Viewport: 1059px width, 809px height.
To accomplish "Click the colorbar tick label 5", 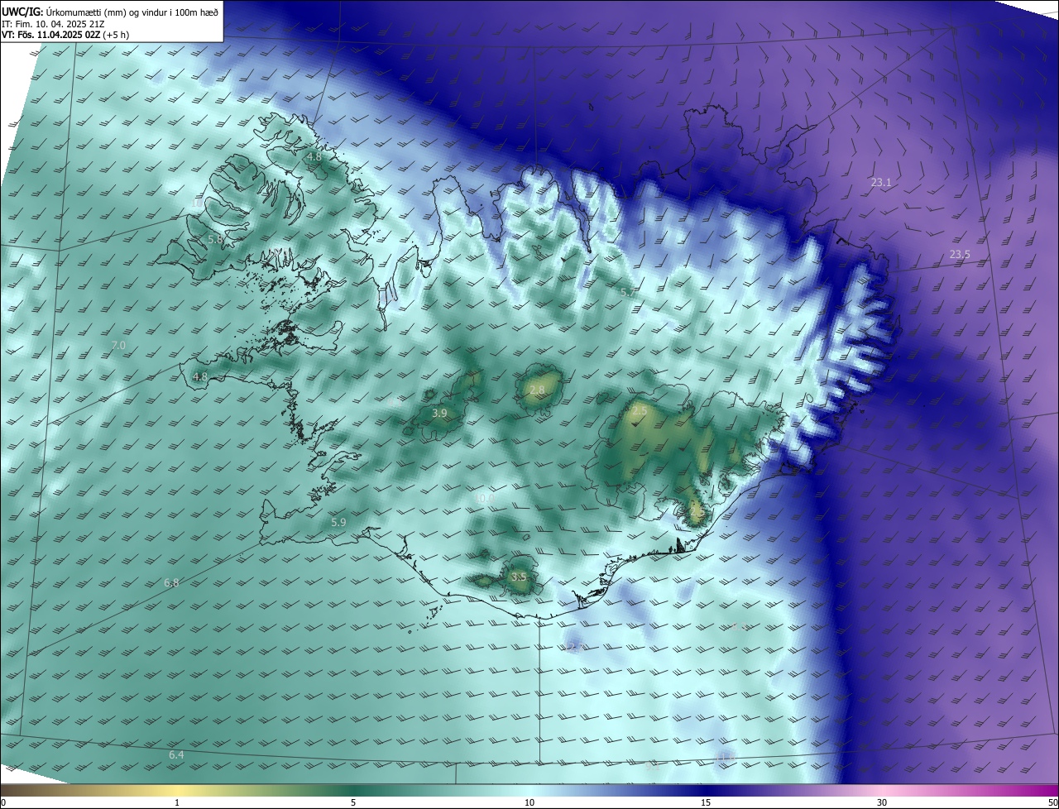I will [x=353, y=802].
